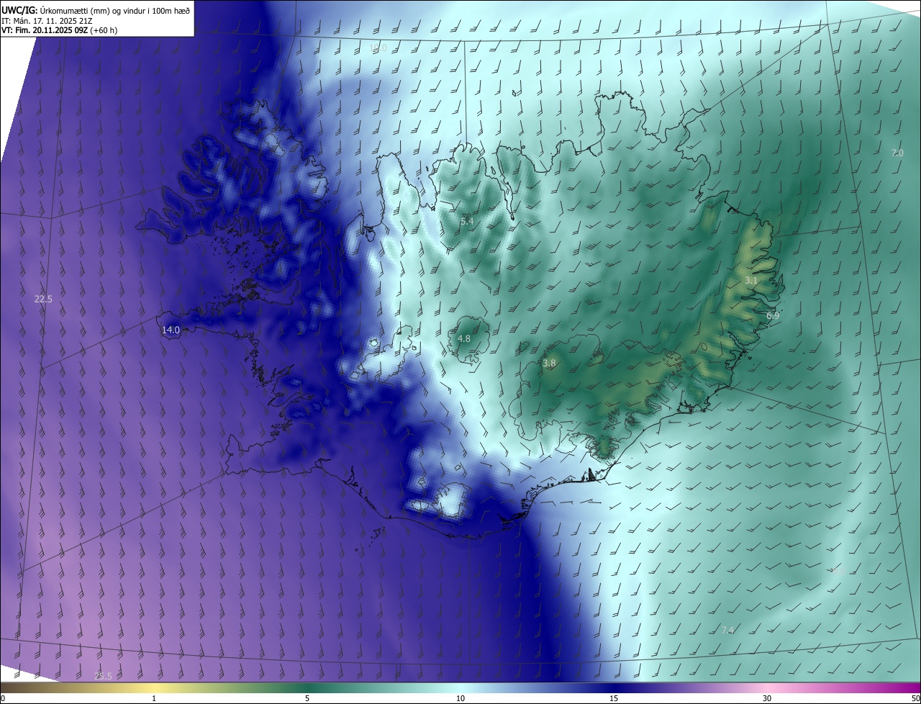Screen dimensions: 921x704
Task: Click the colorbar tick label '5'
Action: (307, 699)
